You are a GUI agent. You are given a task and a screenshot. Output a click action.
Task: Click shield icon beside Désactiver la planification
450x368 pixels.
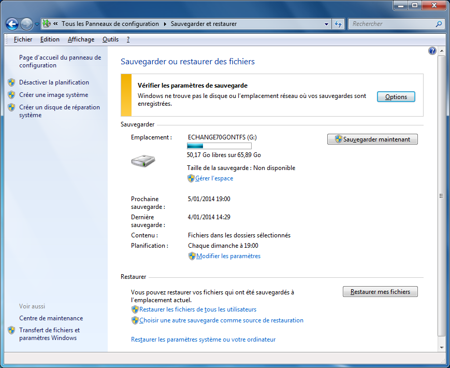tap(11, 82)
